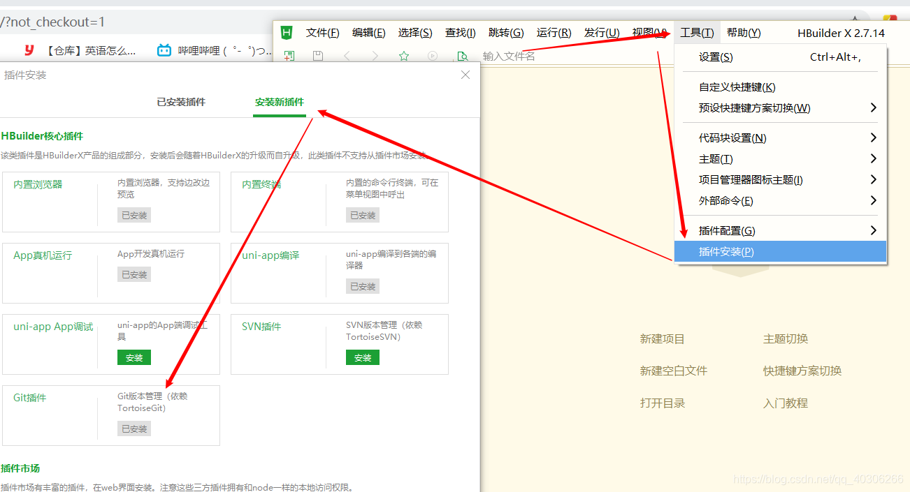The height and width of the screenshot is (492, 910).
Task: Click the 新建空白文件 link
Action: tap(674, 371)
